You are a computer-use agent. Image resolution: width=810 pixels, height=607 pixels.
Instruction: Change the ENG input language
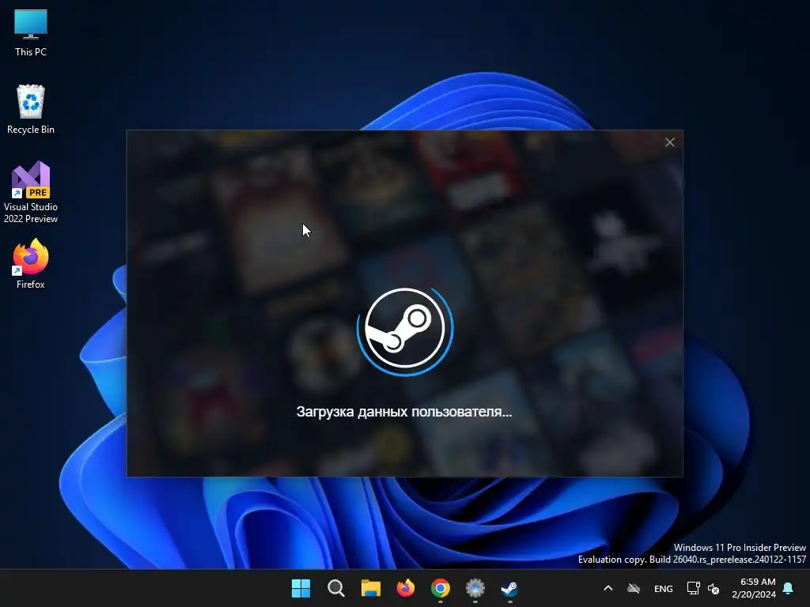tap(664, 588)
